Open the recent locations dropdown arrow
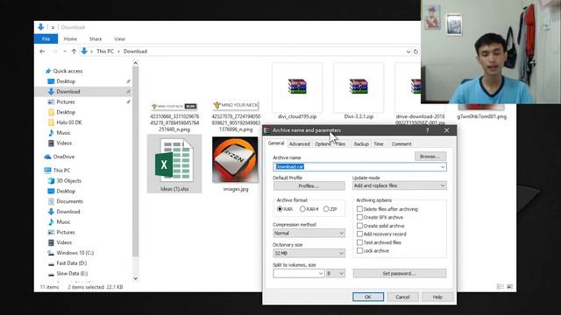This screenshot has width=561, height=315. tap(65, 52)
